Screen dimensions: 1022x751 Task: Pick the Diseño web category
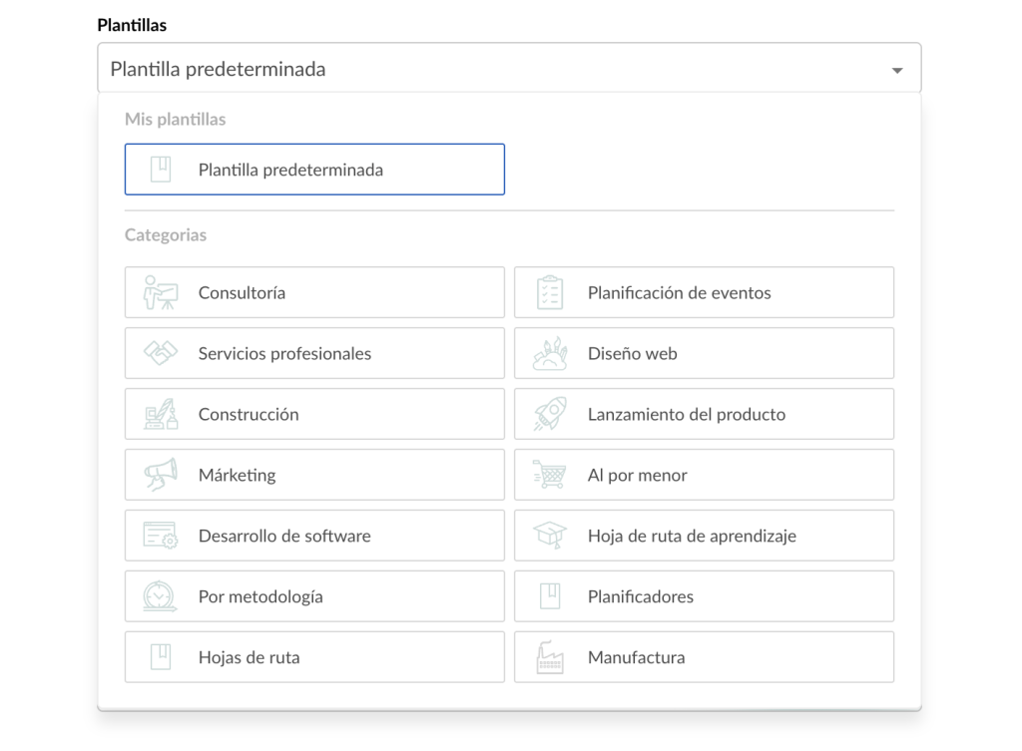704,353
